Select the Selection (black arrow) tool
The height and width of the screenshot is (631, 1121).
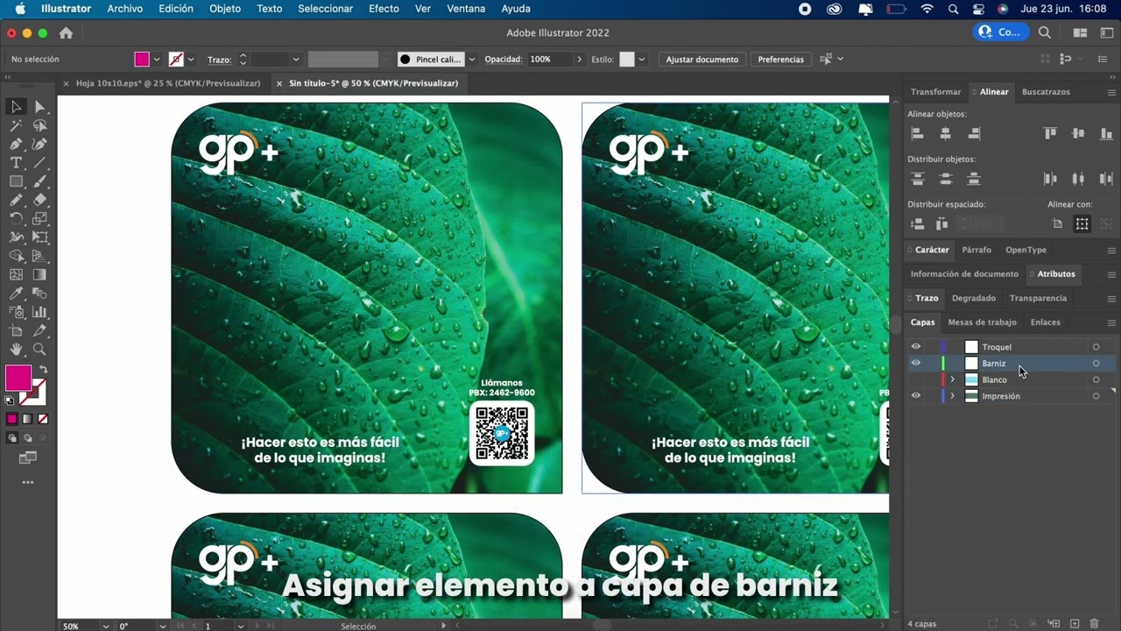point(16,107)
